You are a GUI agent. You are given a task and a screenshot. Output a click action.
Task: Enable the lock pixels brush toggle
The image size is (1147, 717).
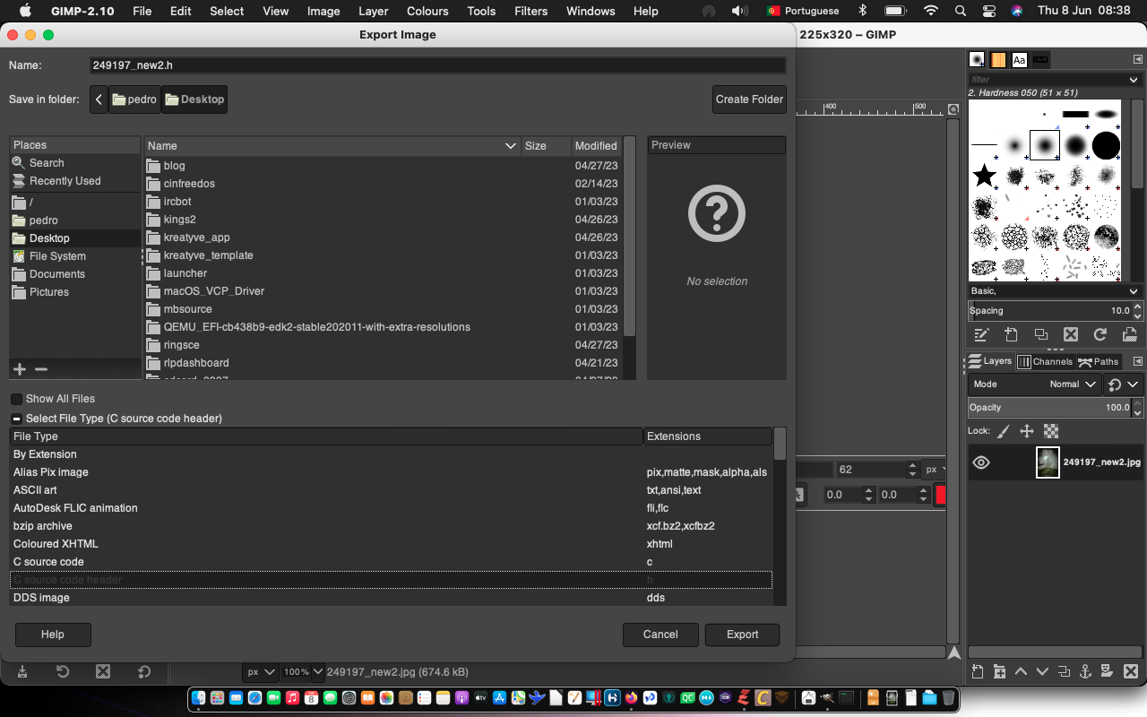pyautogui.click(x=1002, y=431)
